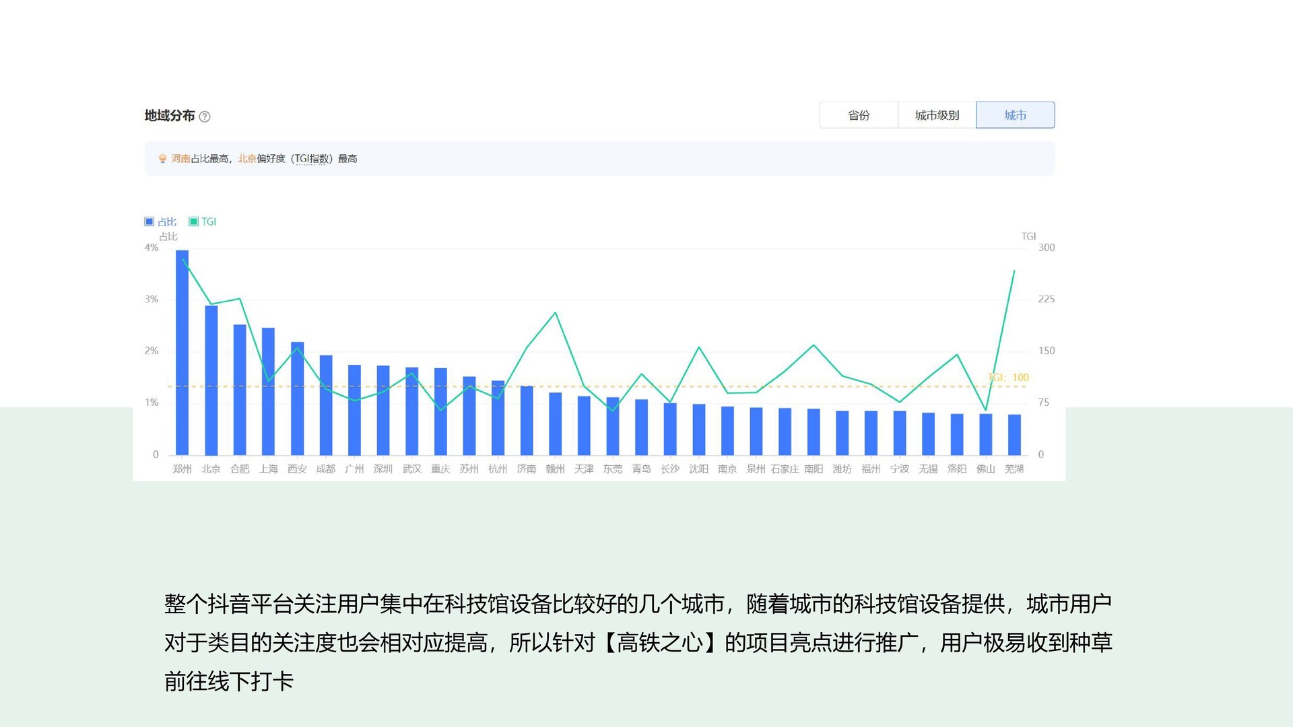
Task: Select the 郑州 bar in chart
Action: 182,353
